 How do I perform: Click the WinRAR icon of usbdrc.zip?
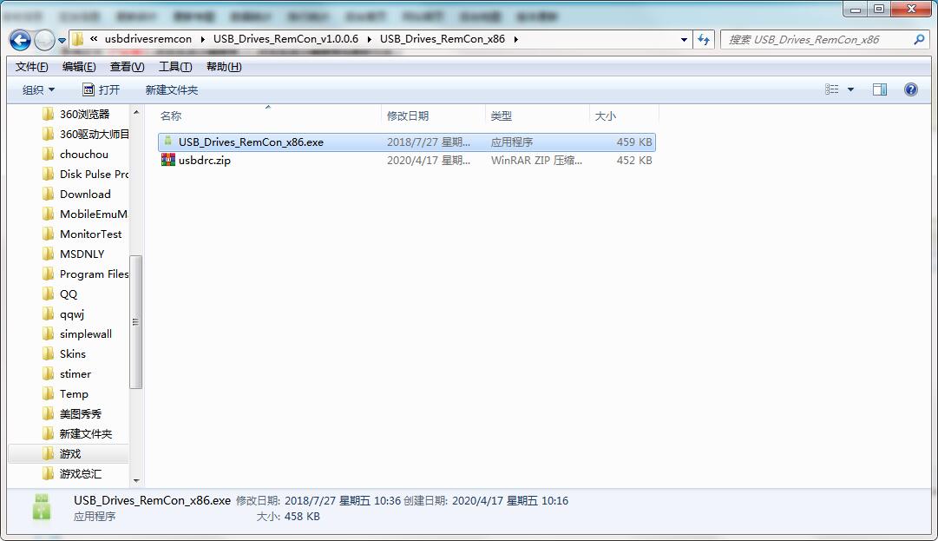coord(168,160)
